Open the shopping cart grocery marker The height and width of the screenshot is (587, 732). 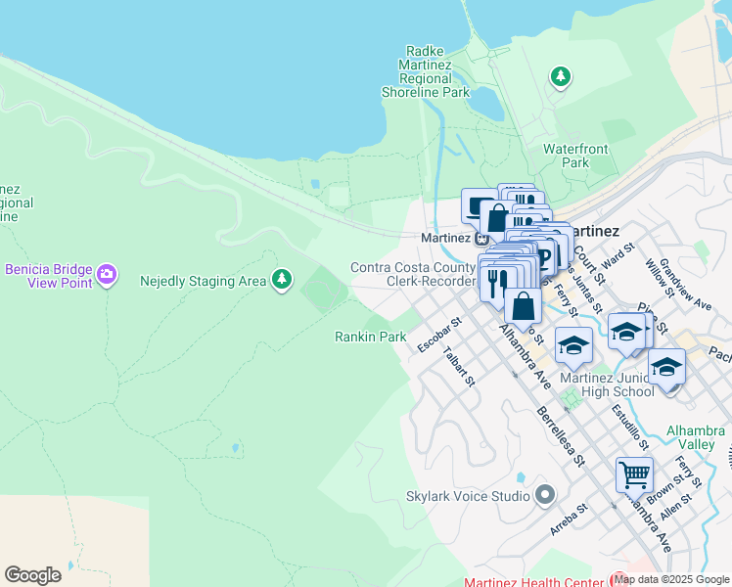coord(634,477)
